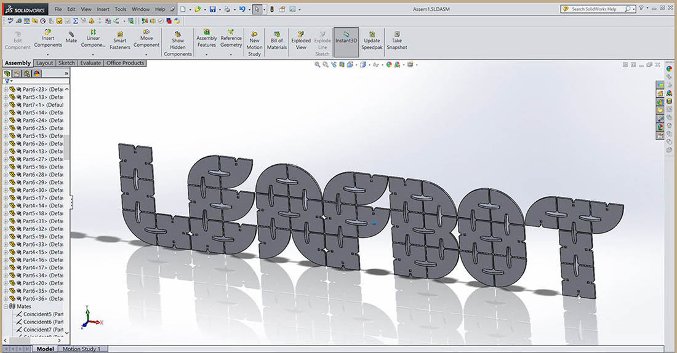Open Insert Components dropdown arrow
The height and width of the screenshot is (353, 677).
point(48,55)
